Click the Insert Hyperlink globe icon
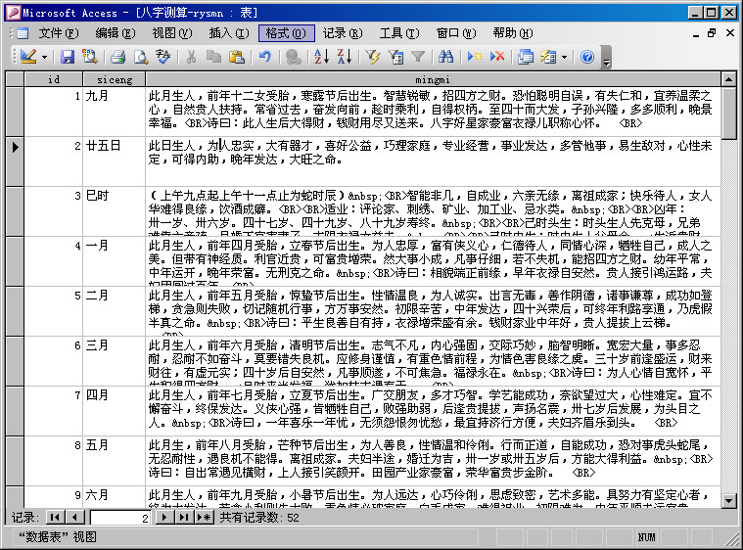Viewport: 743px width, 550px height. 294,57
